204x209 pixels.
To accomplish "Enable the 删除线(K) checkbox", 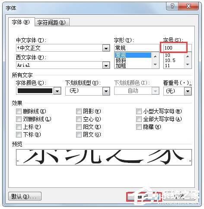I will click(19, 111).
